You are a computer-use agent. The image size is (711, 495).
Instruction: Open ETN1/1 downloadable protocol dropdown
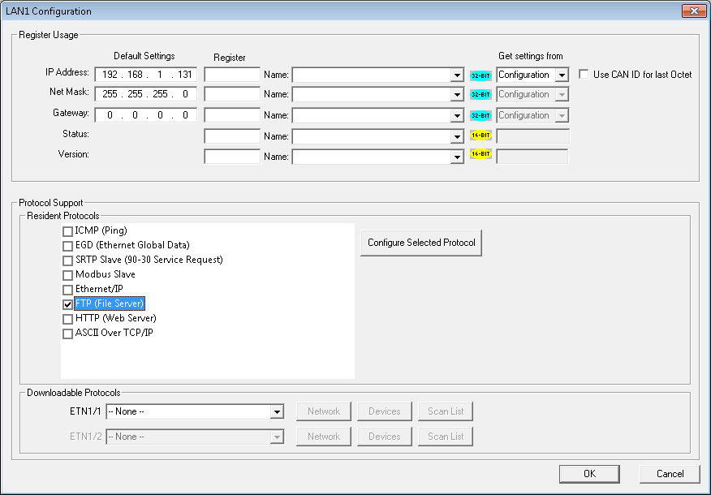(277, 412)
